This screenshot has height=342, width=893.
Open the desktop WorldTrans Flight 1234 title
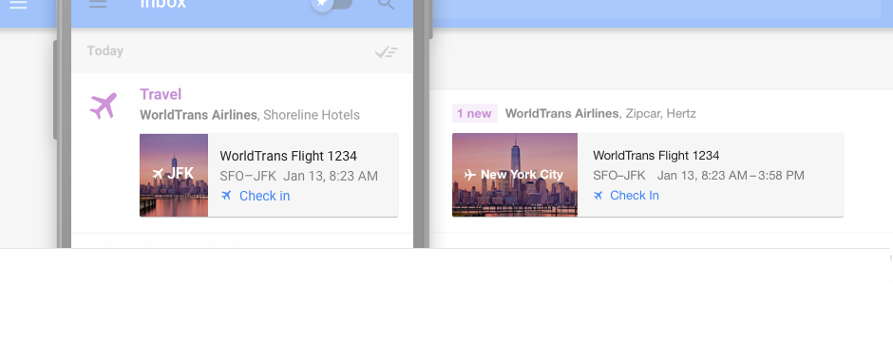click(656, 156)
